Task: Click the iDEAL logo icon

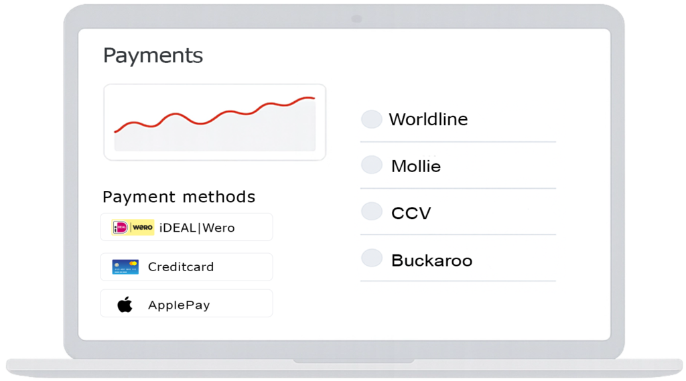Action: click(x=121, y=228)
